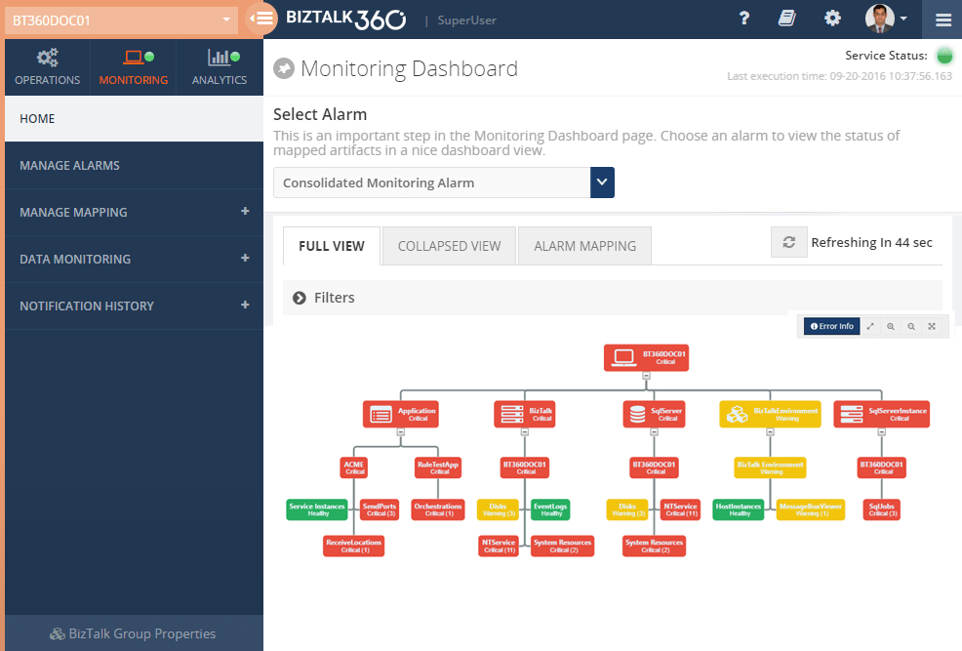Screen dimensions: 962x651
Task: Toggle fullscreen for the dashboard graph
Action: (932, 326)
